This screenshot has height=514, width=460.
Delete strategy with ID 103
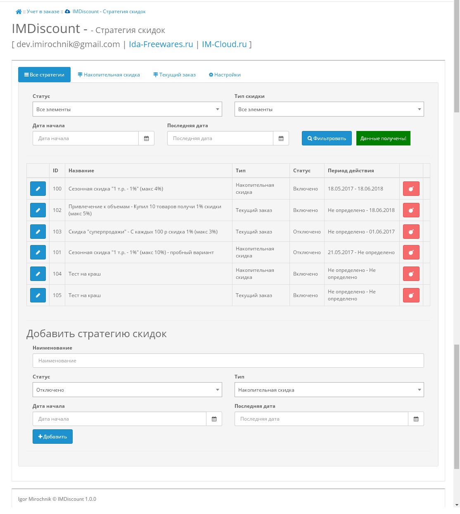[411, 232]
